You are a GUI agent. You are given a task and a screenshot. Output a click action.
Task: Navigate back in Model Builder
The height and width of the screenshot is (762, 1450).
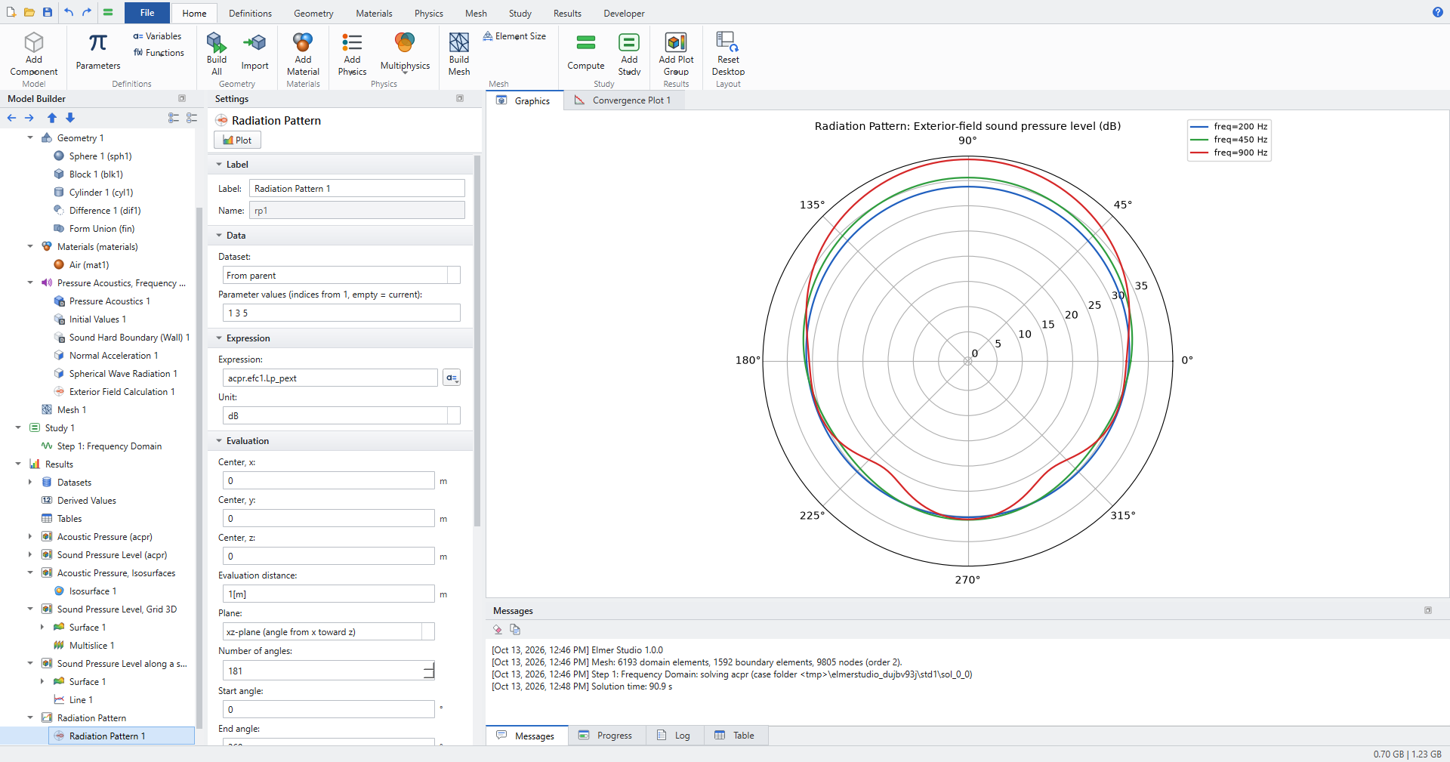click(11, 118)
